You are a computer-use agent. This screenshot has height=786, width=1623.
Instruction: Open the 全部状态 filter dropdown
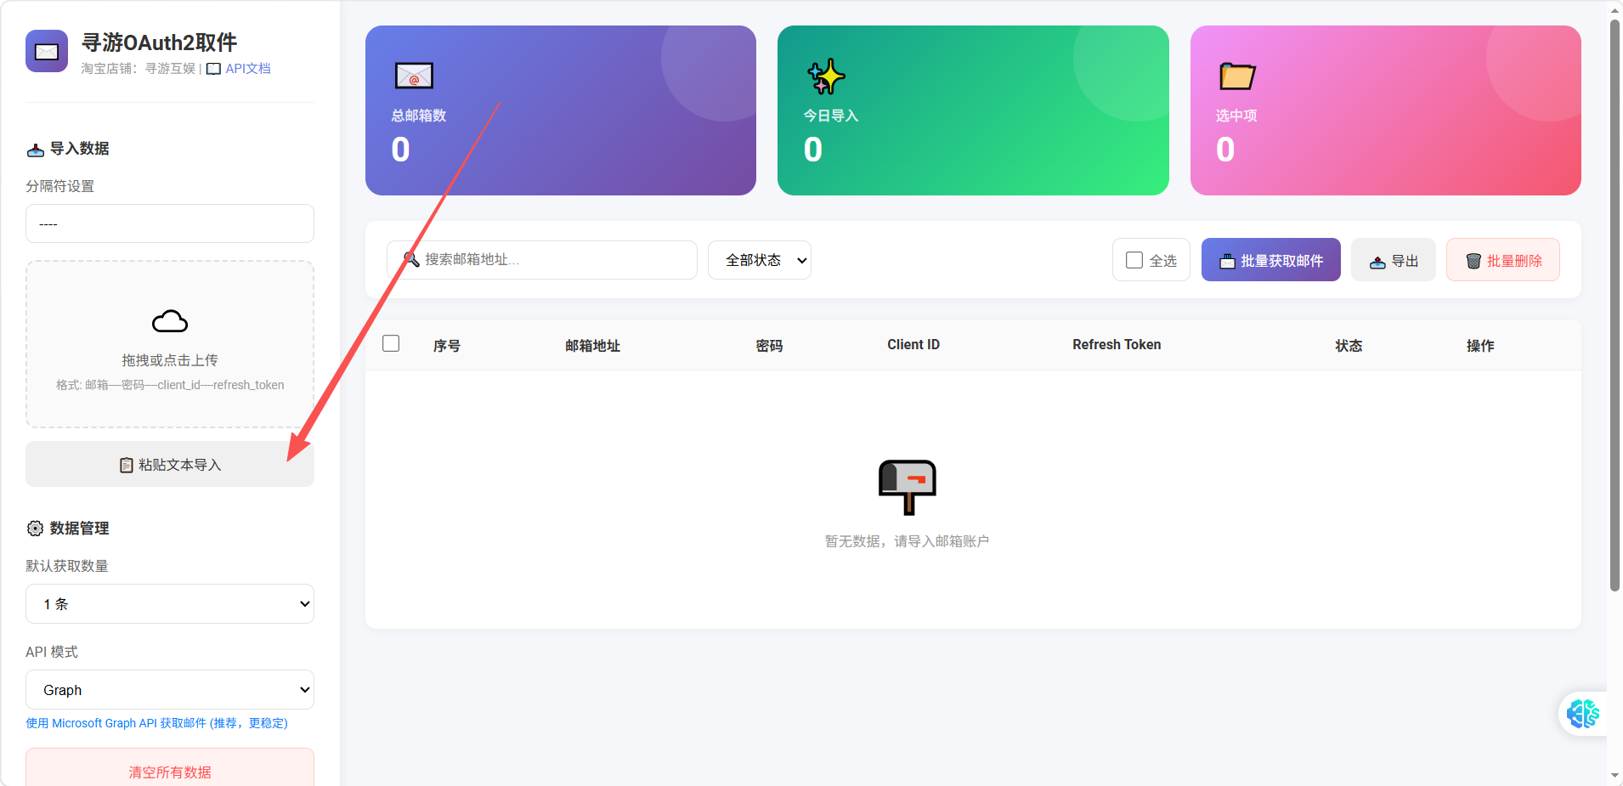pyautogui.click(x=760, y=260)
